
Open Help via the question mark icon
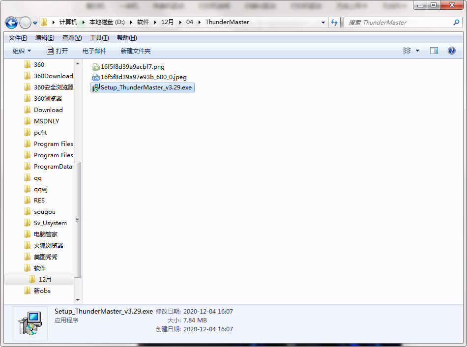click(451, 51)
